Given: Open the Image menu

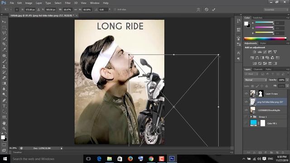Looking at the screenshot, I should click(29, 3).
